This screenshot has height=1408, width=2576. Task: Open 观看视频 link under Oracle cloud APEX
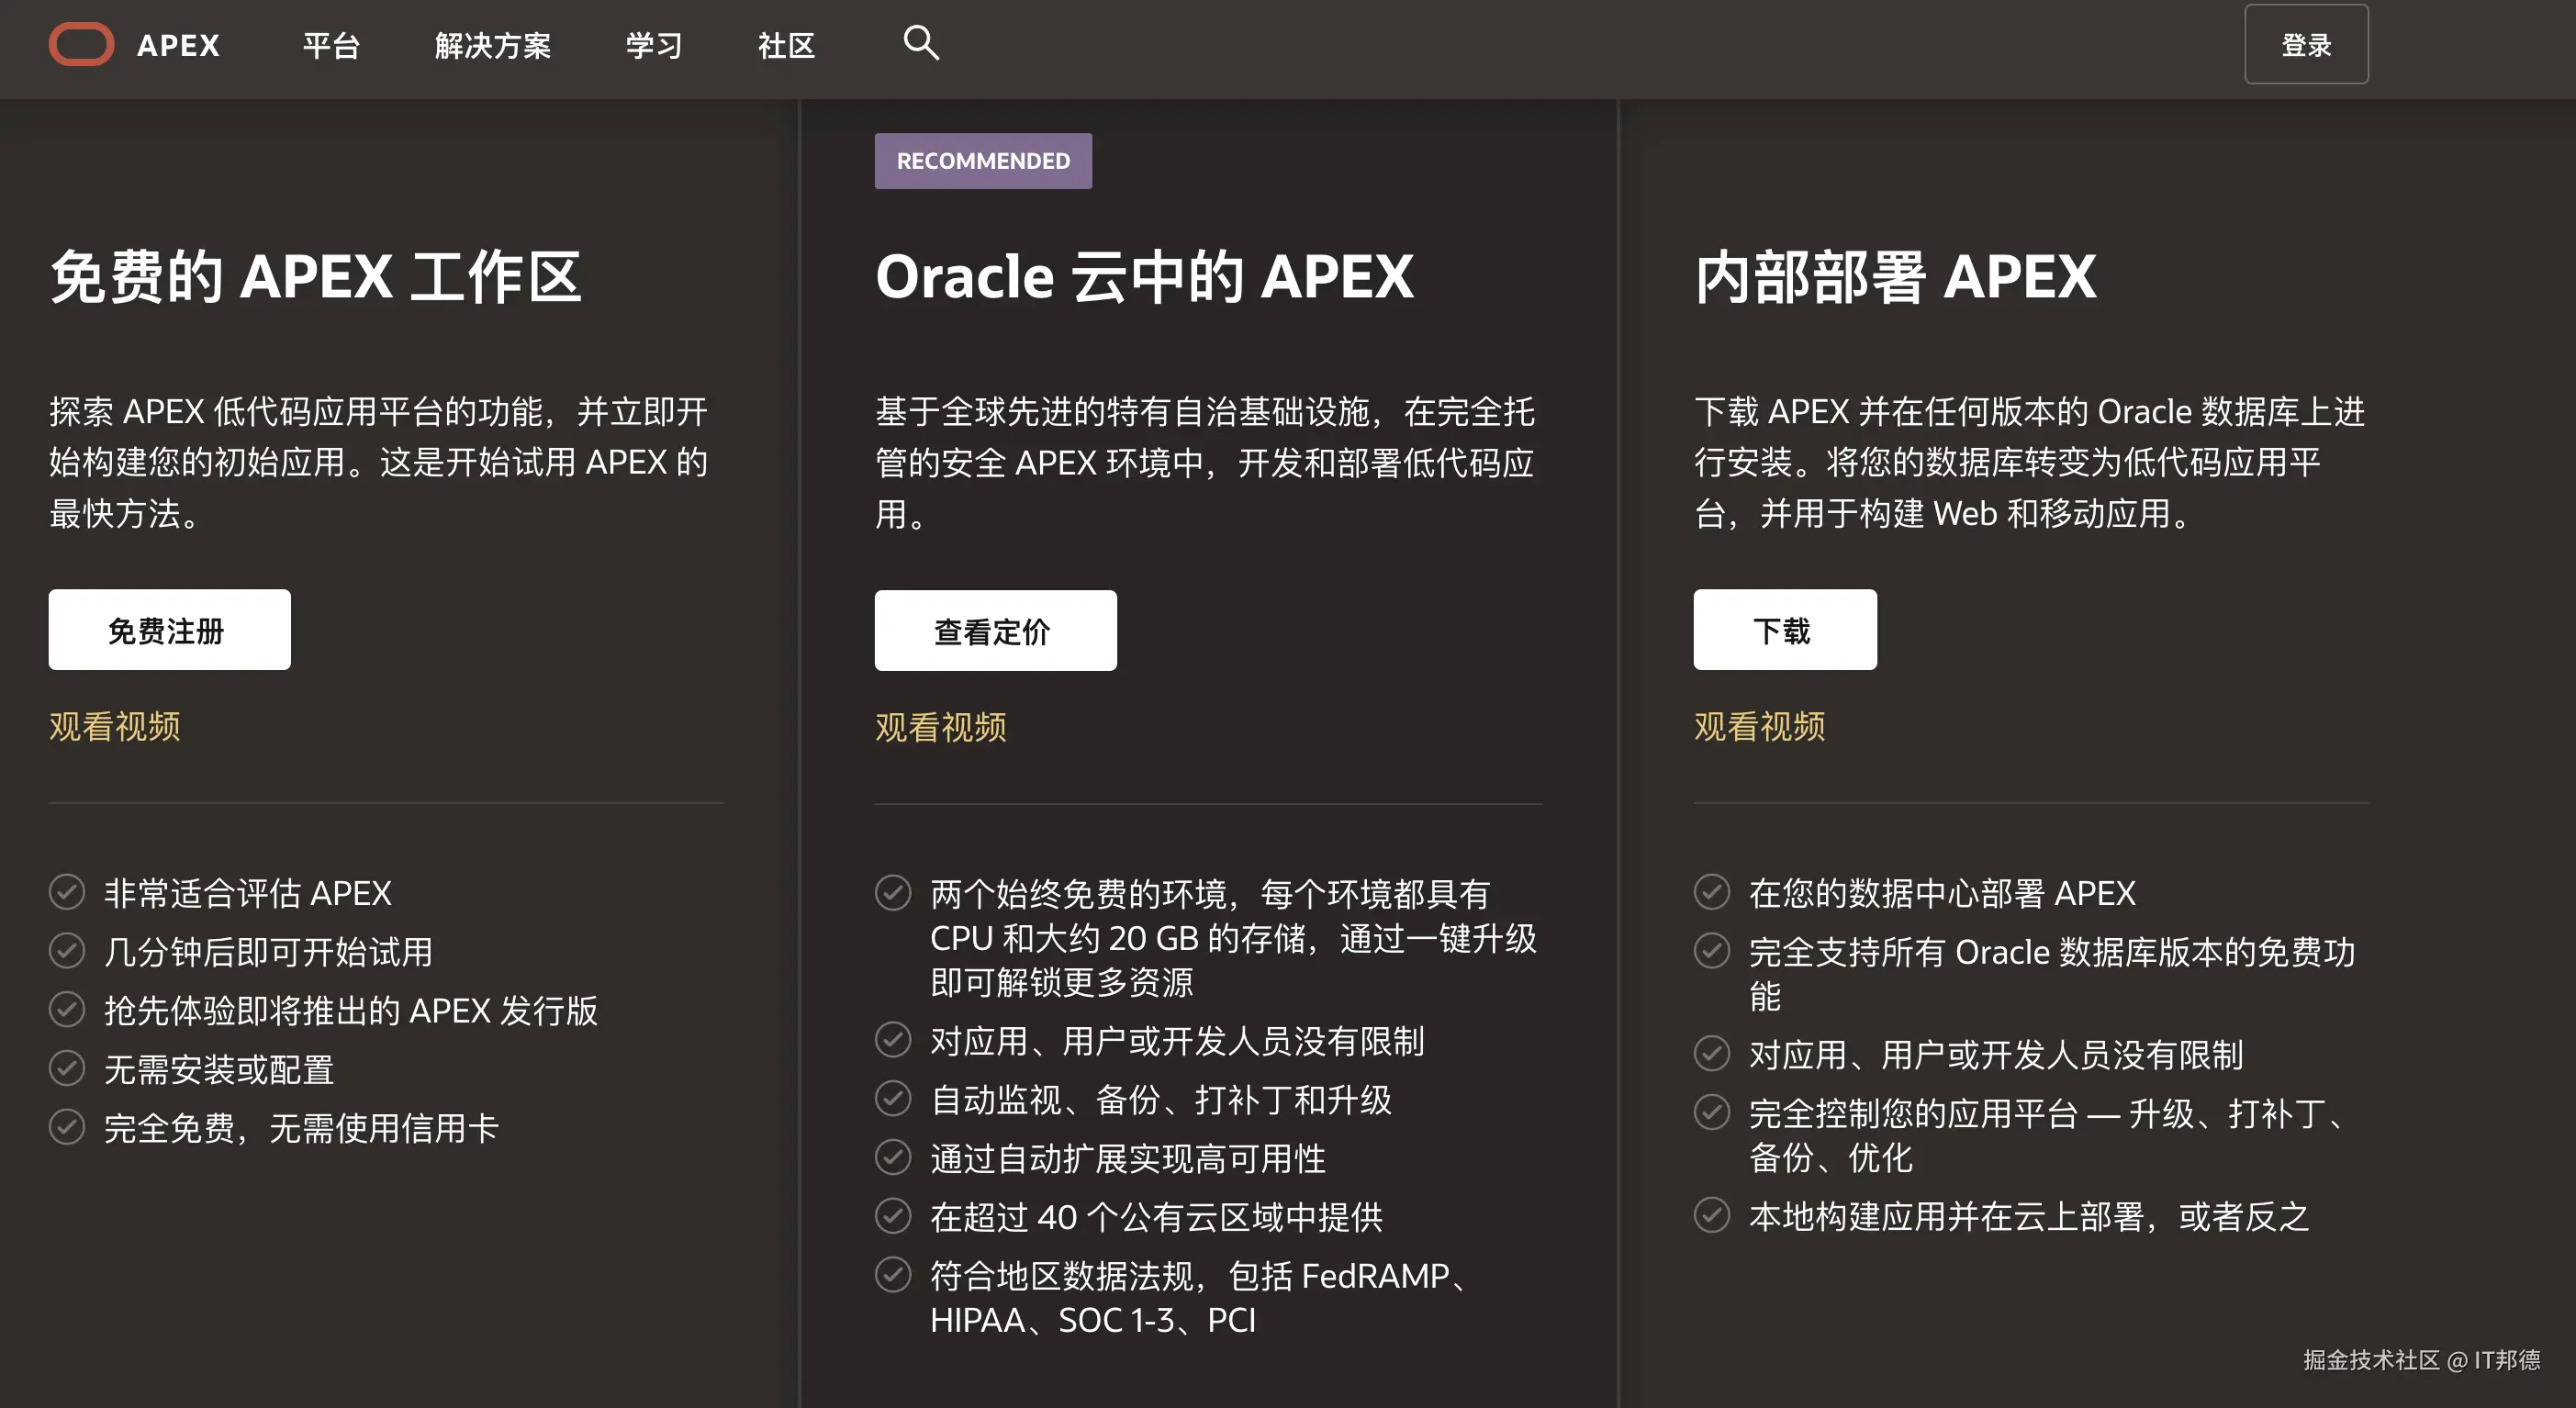point(940,727)
